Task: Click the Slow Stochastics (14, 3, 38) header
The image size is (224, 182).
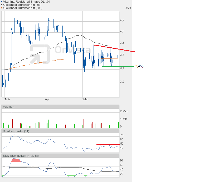Action: (x=60, y=156)
